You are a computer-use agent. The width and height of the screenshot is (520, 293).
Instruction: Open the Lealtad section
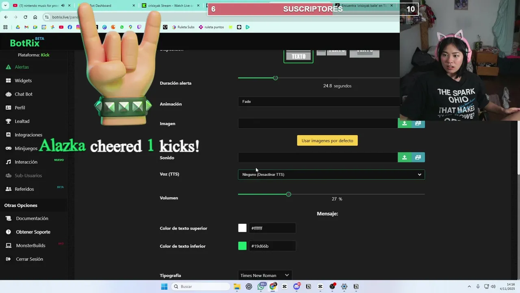(22, 121)
